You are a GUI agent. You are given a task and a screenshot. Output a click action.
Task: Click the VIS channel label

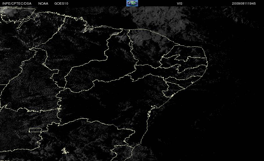tap(179, 3)
